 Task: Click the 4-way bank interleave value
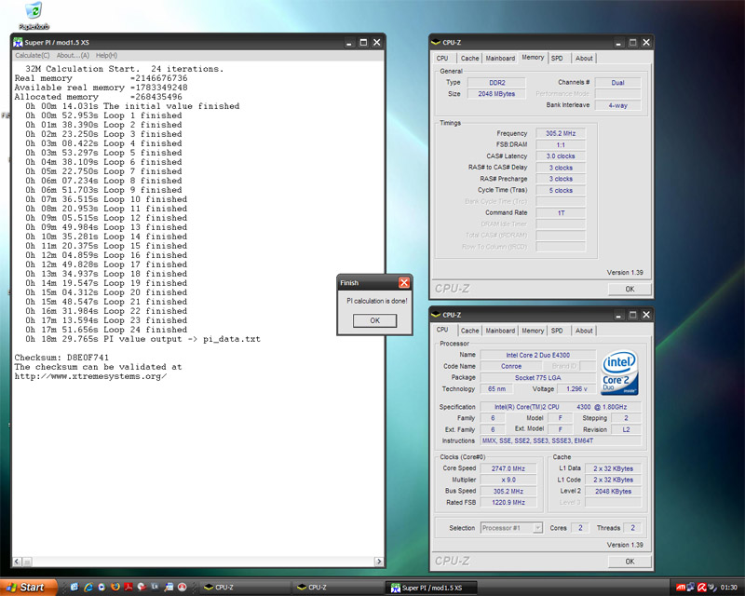click(617, 105)
